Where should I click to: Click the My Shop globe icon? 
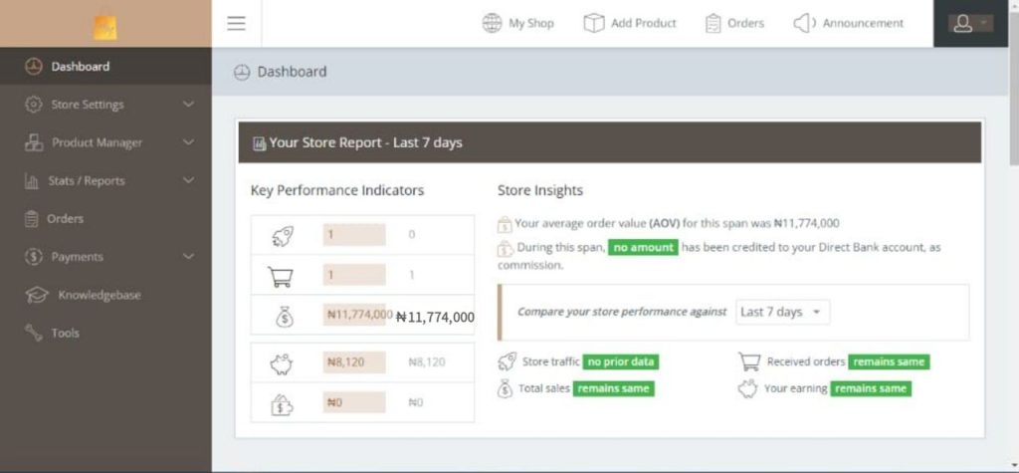(492, 23)
